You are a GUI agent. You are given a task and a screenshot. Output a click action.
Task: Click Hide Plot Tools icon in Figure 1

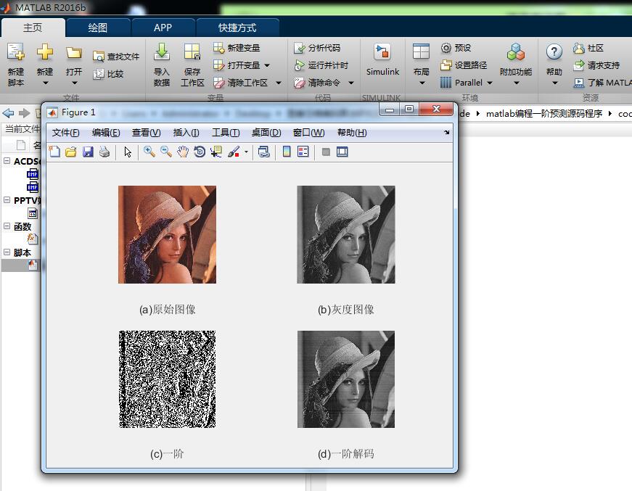[326, 152]
